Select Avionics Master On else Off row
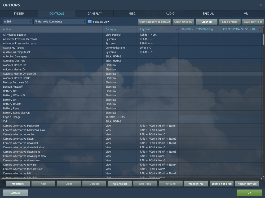Image resolution: width=265 pixels, height=198 pixels. point(131,74)
